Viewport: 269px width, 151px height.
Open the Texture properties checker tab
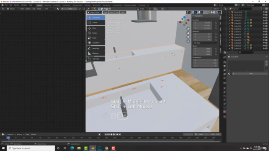coord(224,117)
